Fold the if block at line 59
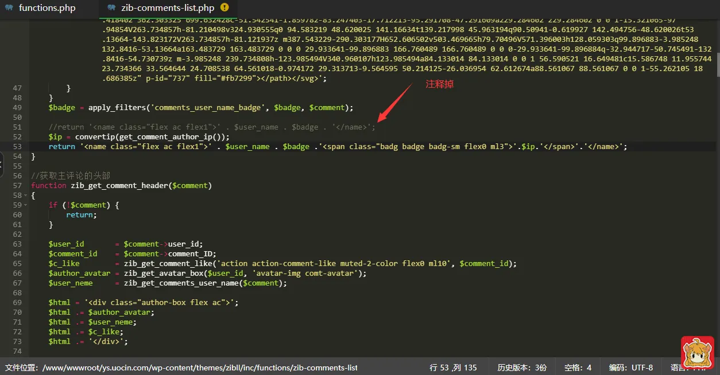This screenshot has width=720, height=375. [x=25, y=205]
